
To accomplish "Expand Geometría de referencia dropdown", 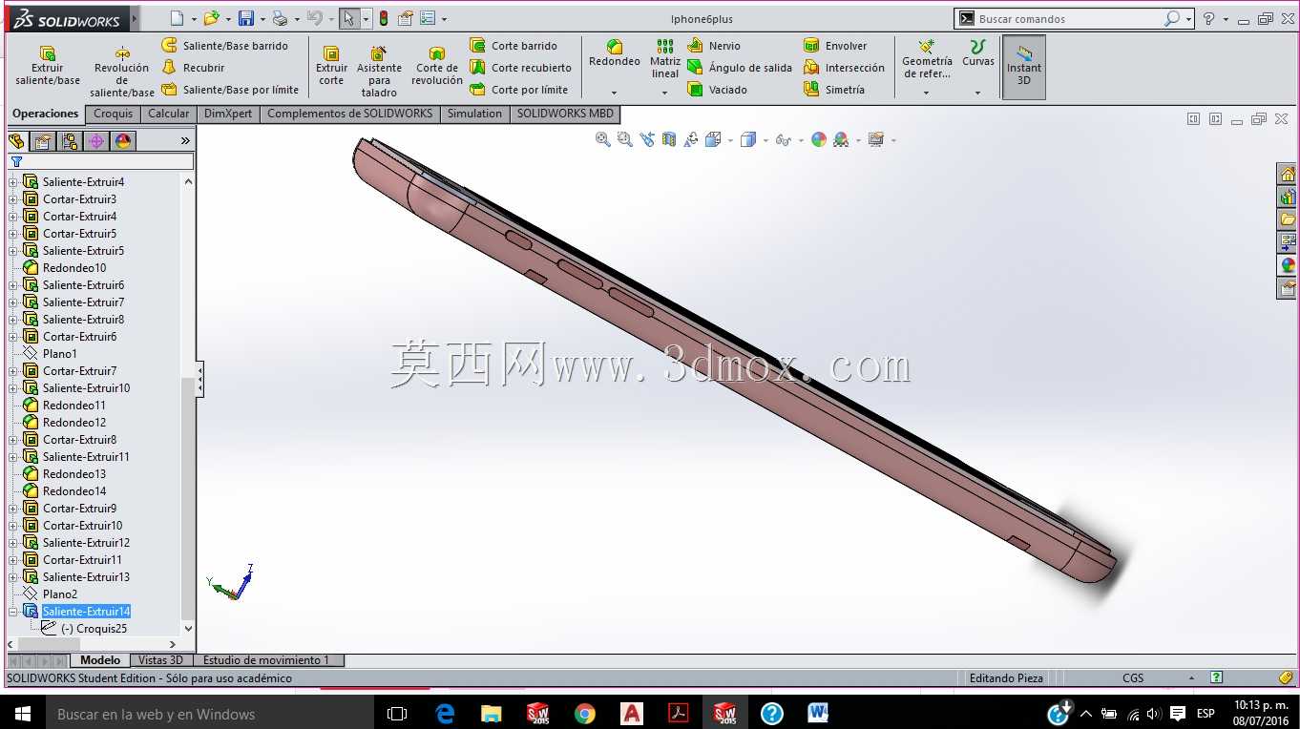I will click(926, 93).
